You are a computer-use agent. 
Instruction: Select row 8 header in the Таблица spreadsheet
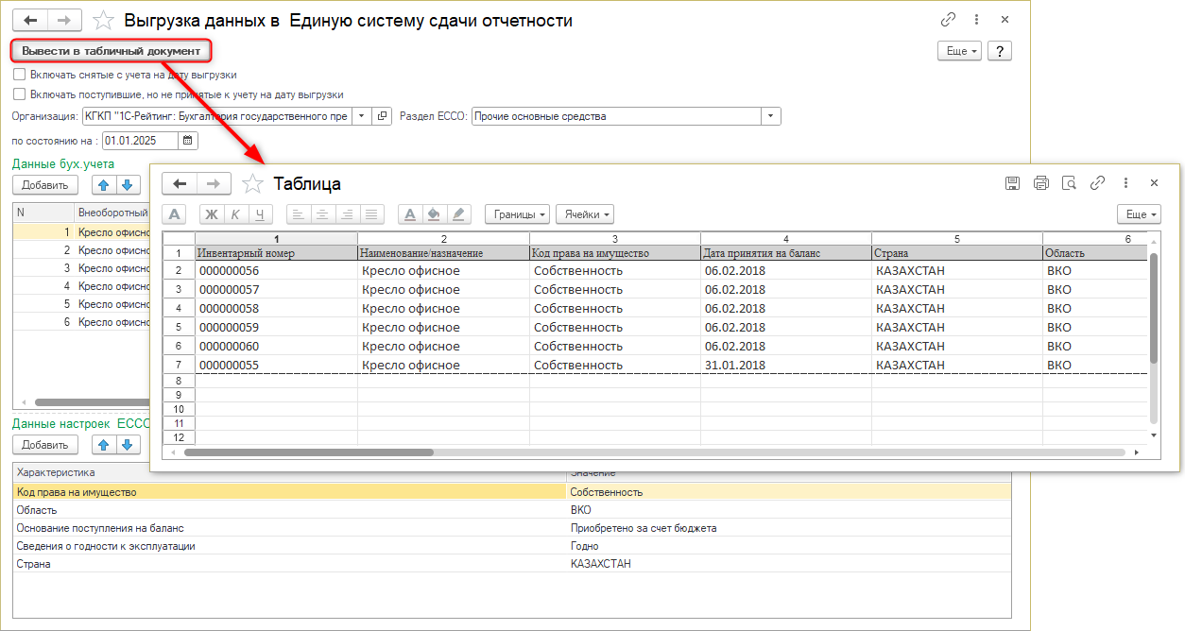179,380
